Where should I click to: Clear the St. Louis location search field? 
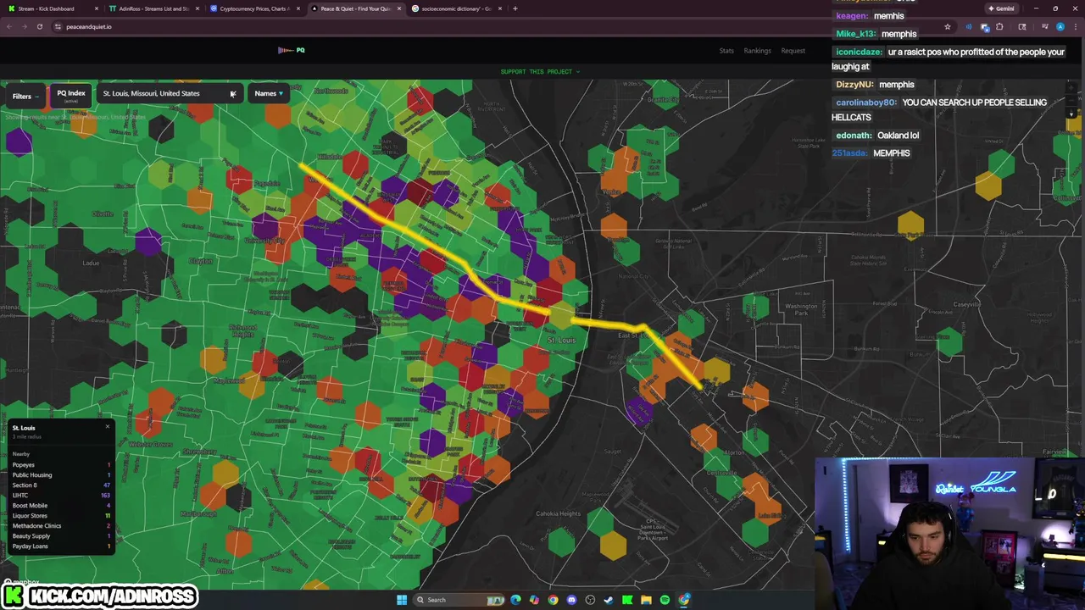click(232, 94)
